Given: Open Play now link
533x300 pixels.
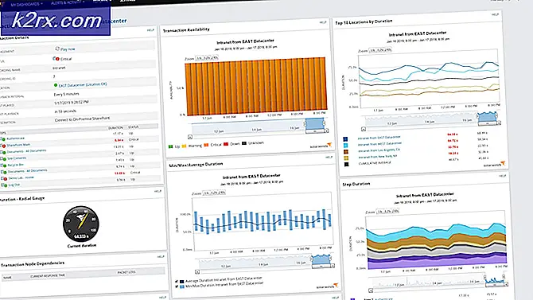Looking at the screenshot, I should pyautogui.click(x=68, y=49).
